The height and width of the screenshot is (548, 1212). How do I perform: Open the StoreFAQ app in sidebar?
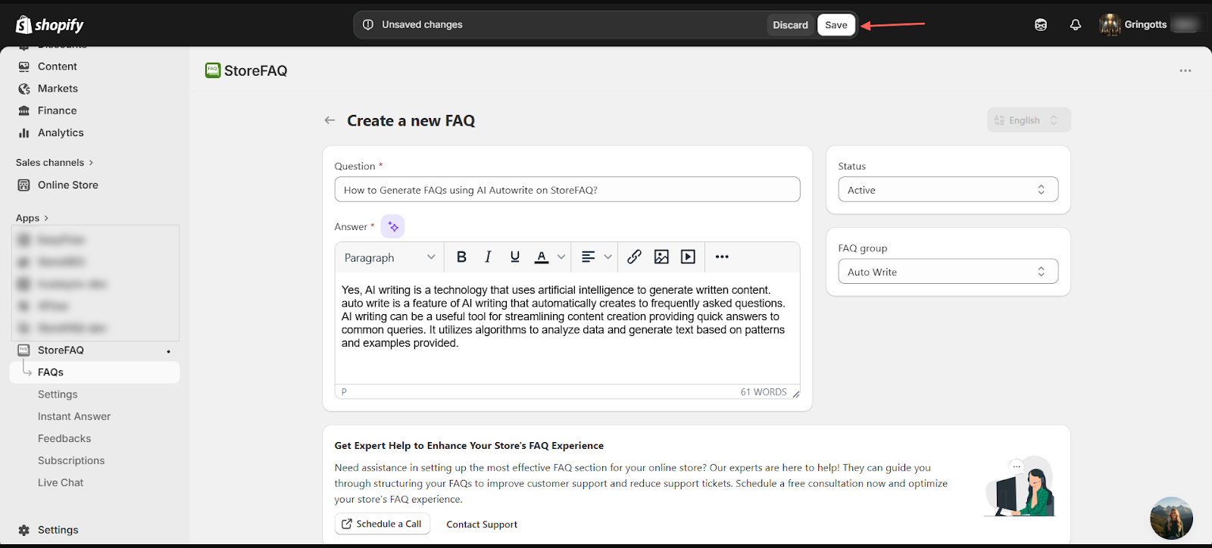(61, 350)
